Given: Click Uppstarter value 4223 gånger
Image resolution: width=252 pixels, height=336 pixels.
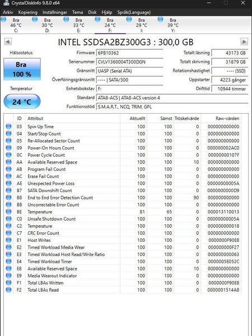Looking at the screenshot, I should click(x=230, y=80).
